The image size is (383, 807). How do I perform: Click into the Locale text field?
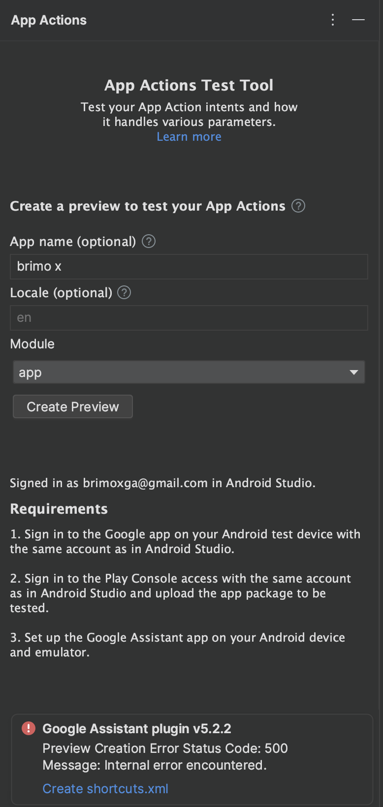click(x=189, y=318)
